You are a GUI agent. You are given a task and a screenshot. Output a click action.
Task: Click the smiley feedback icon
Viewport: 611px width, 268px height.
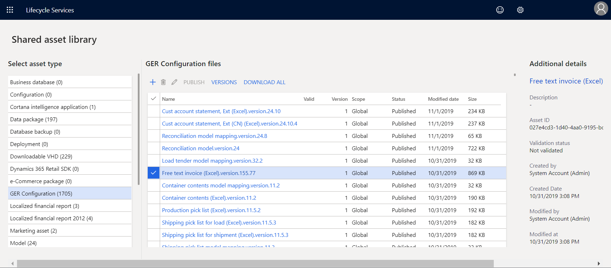coord(500,10)
